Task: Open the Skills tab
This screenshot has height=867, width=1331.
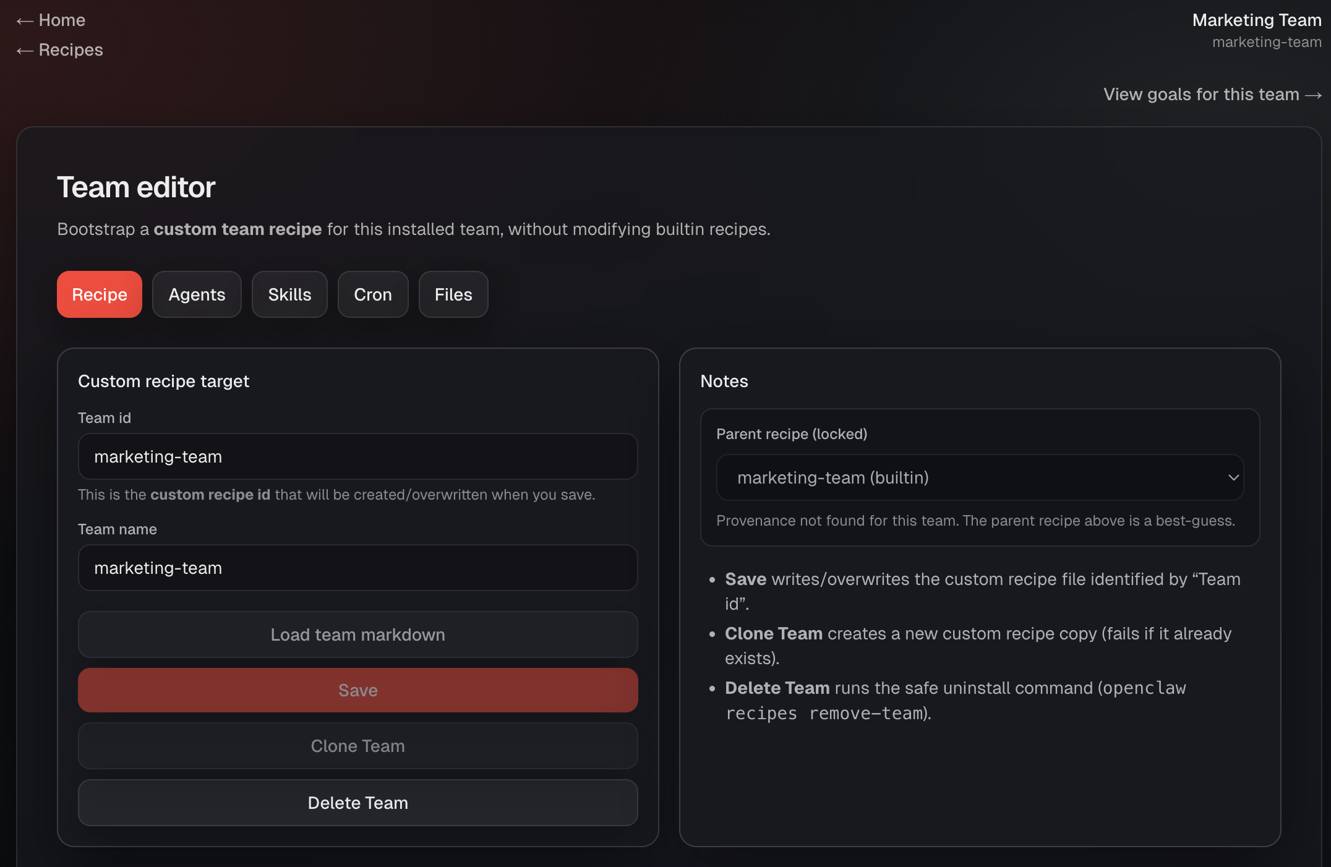Action: click(x=289, y=294)
